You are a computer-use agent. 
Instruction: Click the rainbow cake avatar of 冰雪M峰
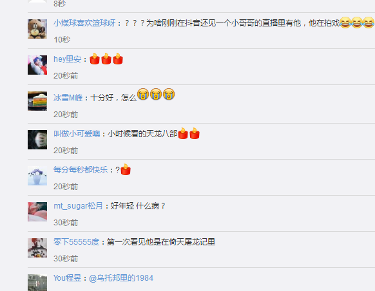[37, 101]
